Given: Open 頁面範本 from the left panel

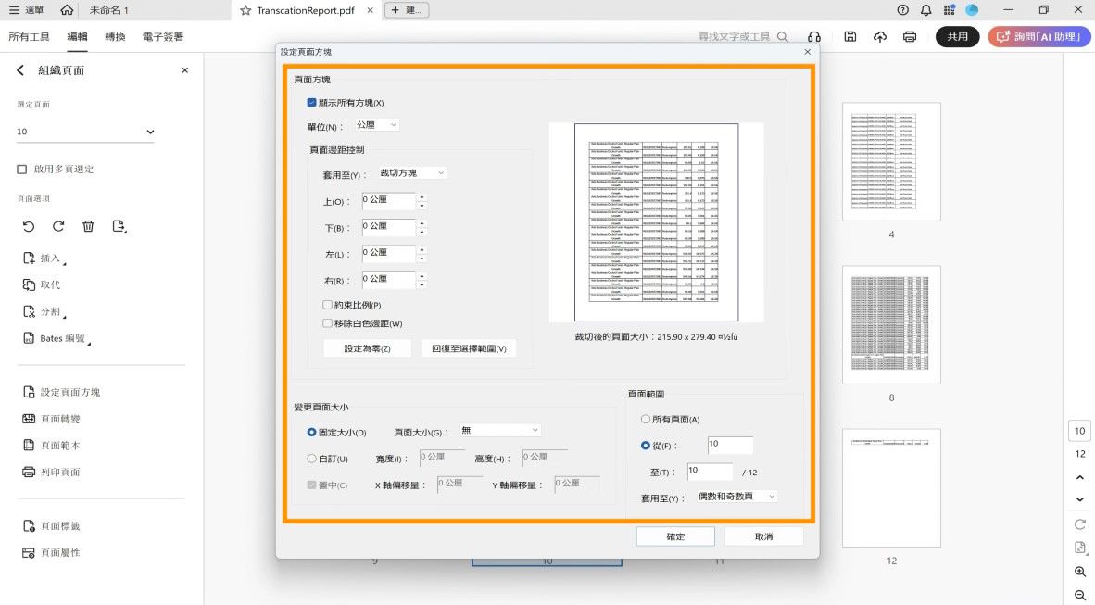Looking at the screenshot, I should click(67, 444).
